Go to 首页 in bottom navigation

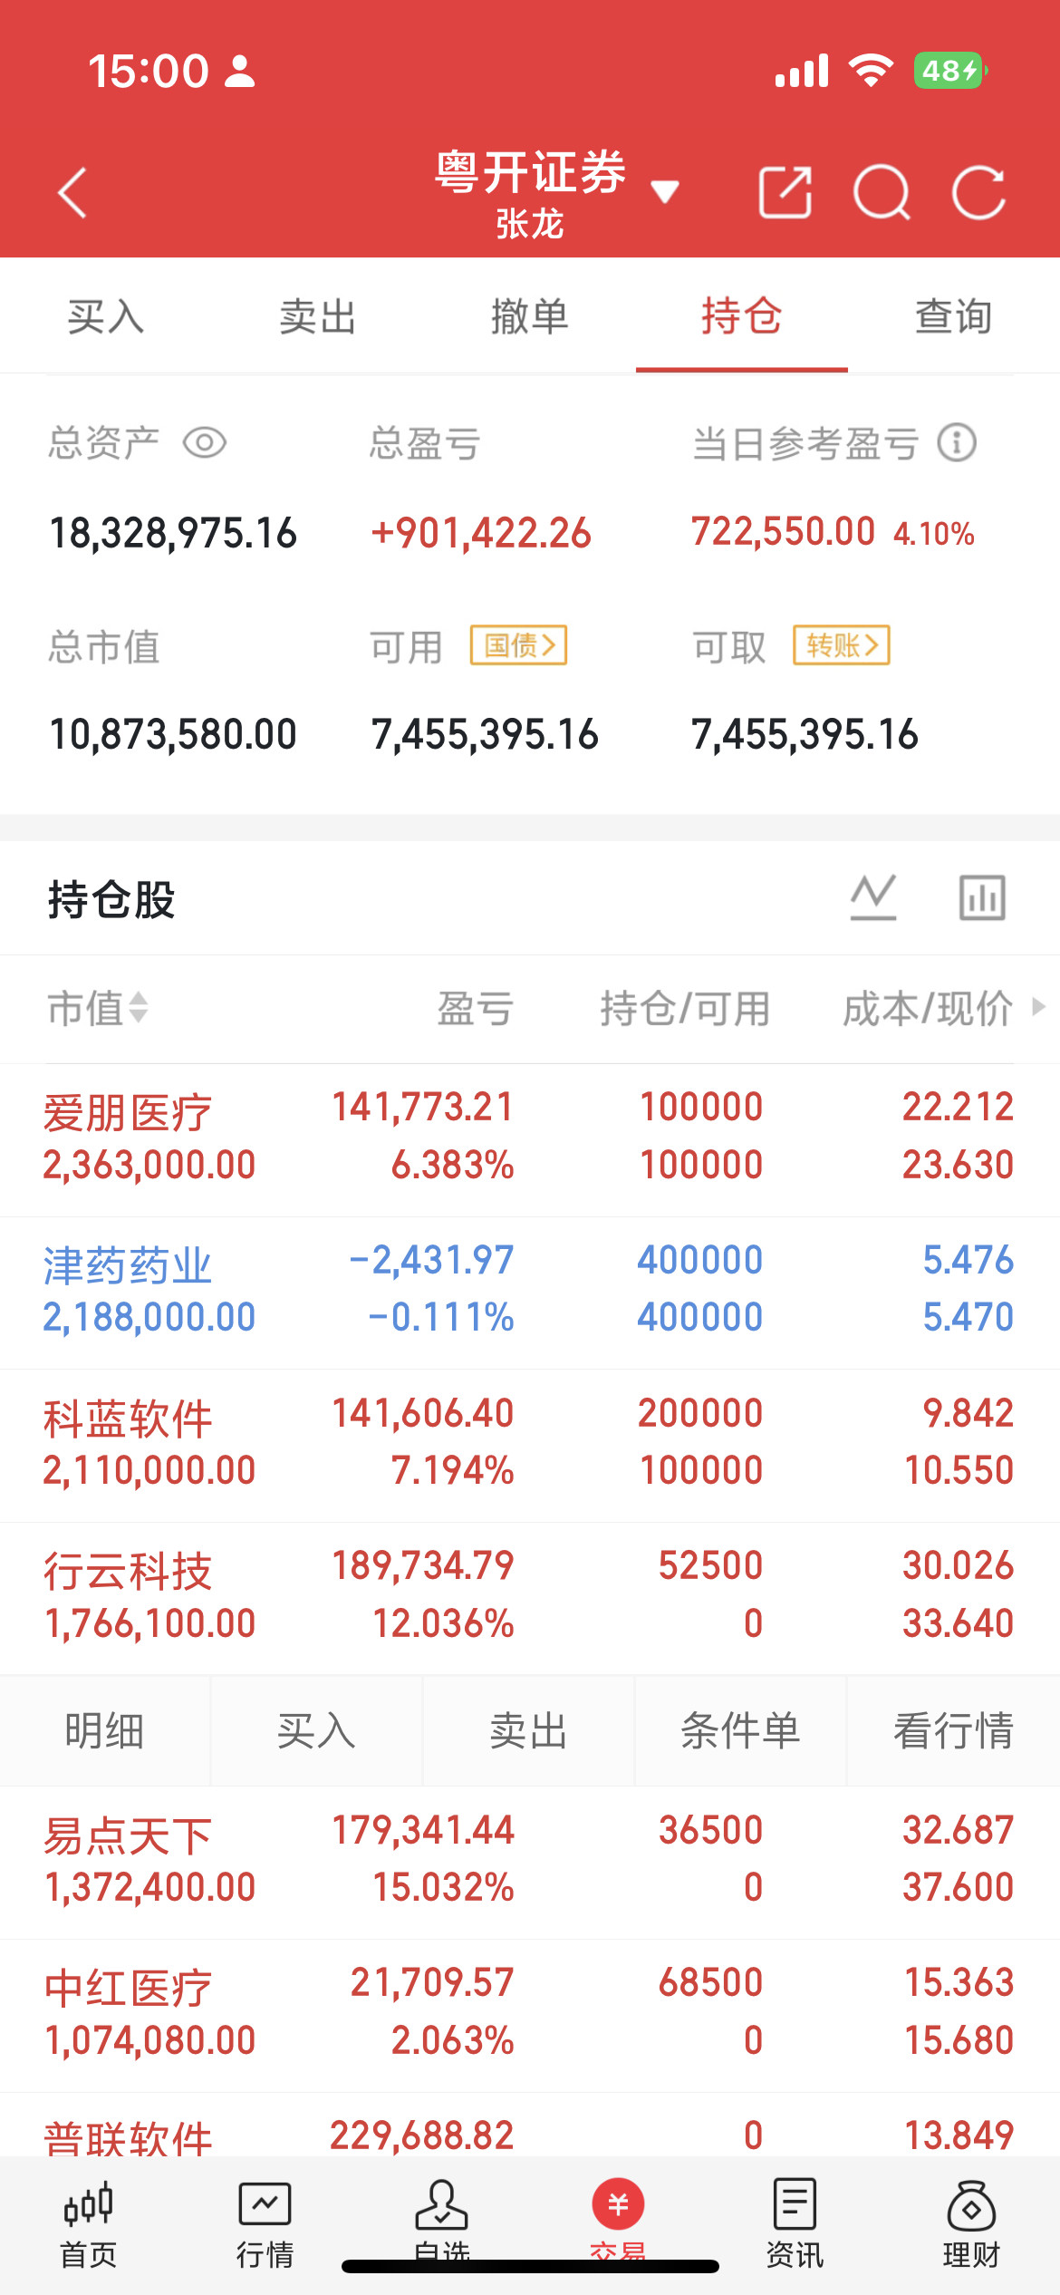pos(88,2223)
